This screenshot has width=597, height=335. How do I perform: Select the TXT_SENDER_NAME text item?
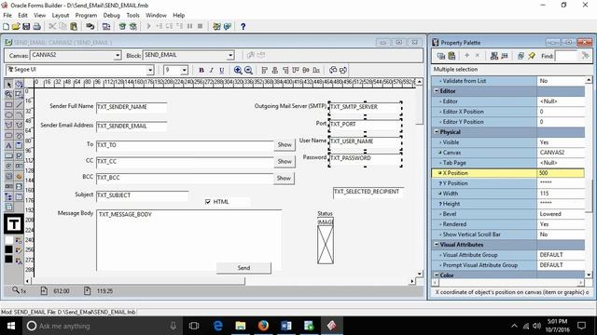(132, 107)
